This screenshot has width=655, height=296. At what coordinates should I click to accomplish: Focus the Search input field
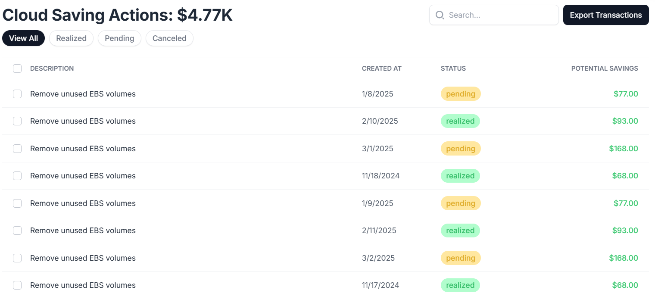click(x=500, y=15)
